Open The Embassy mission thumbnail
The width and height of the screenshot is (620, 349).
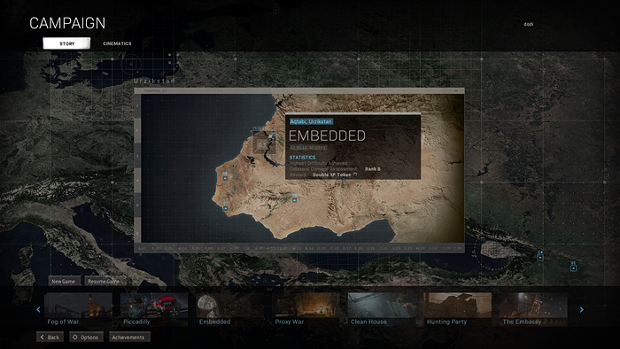pos(533,309)
